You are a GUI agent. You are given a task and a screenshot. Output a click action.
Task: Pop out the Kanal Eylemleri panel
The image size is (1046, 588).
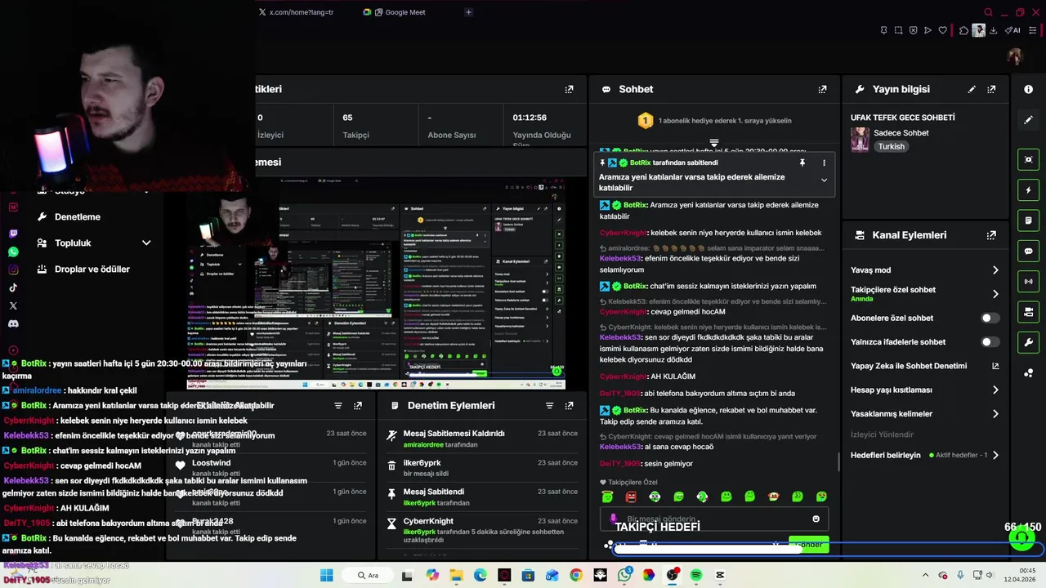coord(991,235)
